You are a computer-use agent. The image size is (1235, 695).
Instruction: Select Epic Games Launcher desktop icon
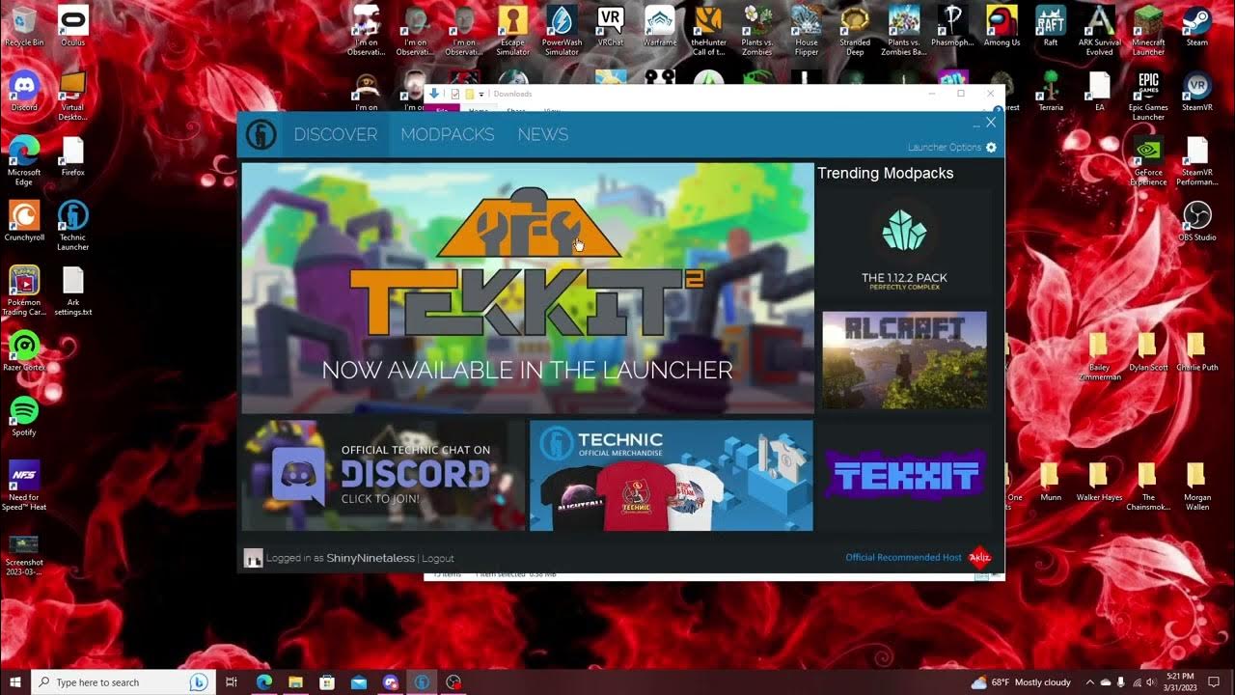coord(1148,96)
